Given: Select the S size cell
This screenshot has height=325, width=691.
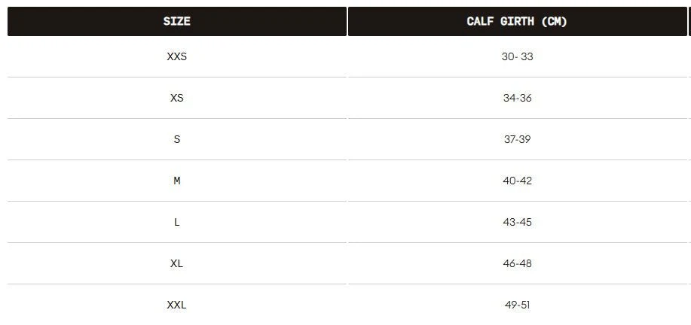Looking at the screenshot, I should click(x=177, y=139).
